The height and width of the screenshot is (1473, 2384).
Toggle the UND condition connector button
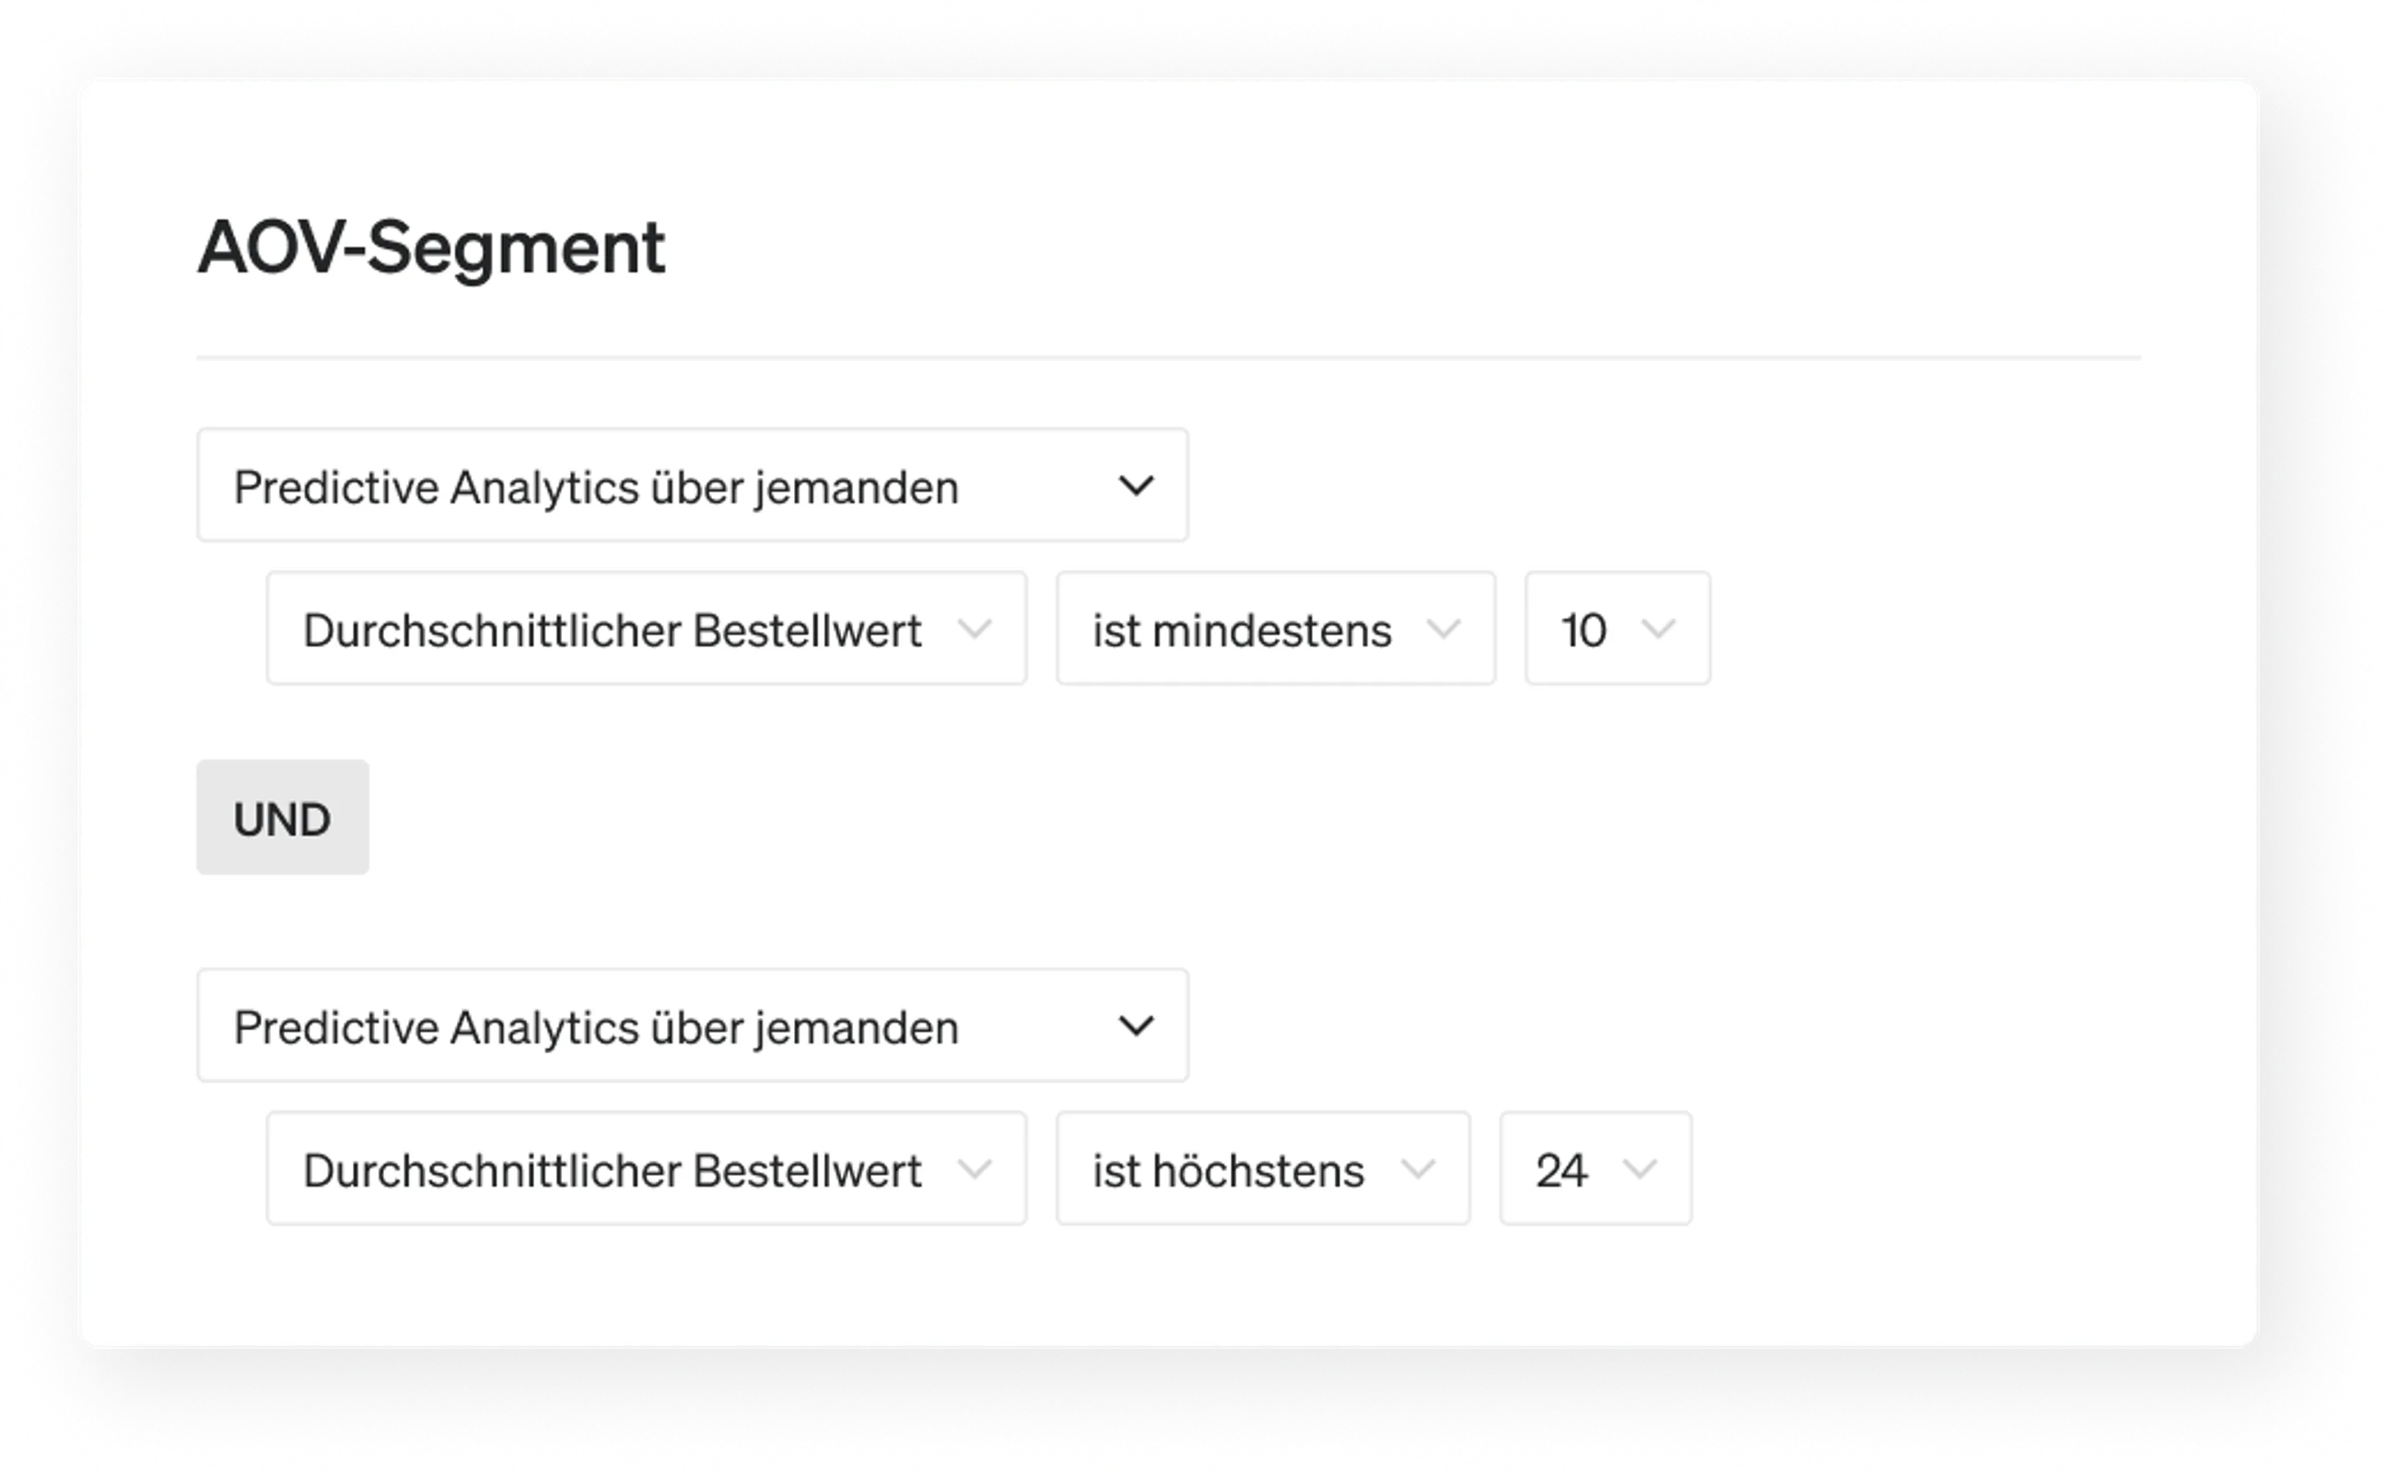pos(283,818)
